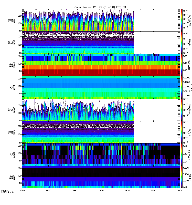Select the thb fbk scm1 filter bank panel
Viewport: 192px width, 205px height.
101,87
